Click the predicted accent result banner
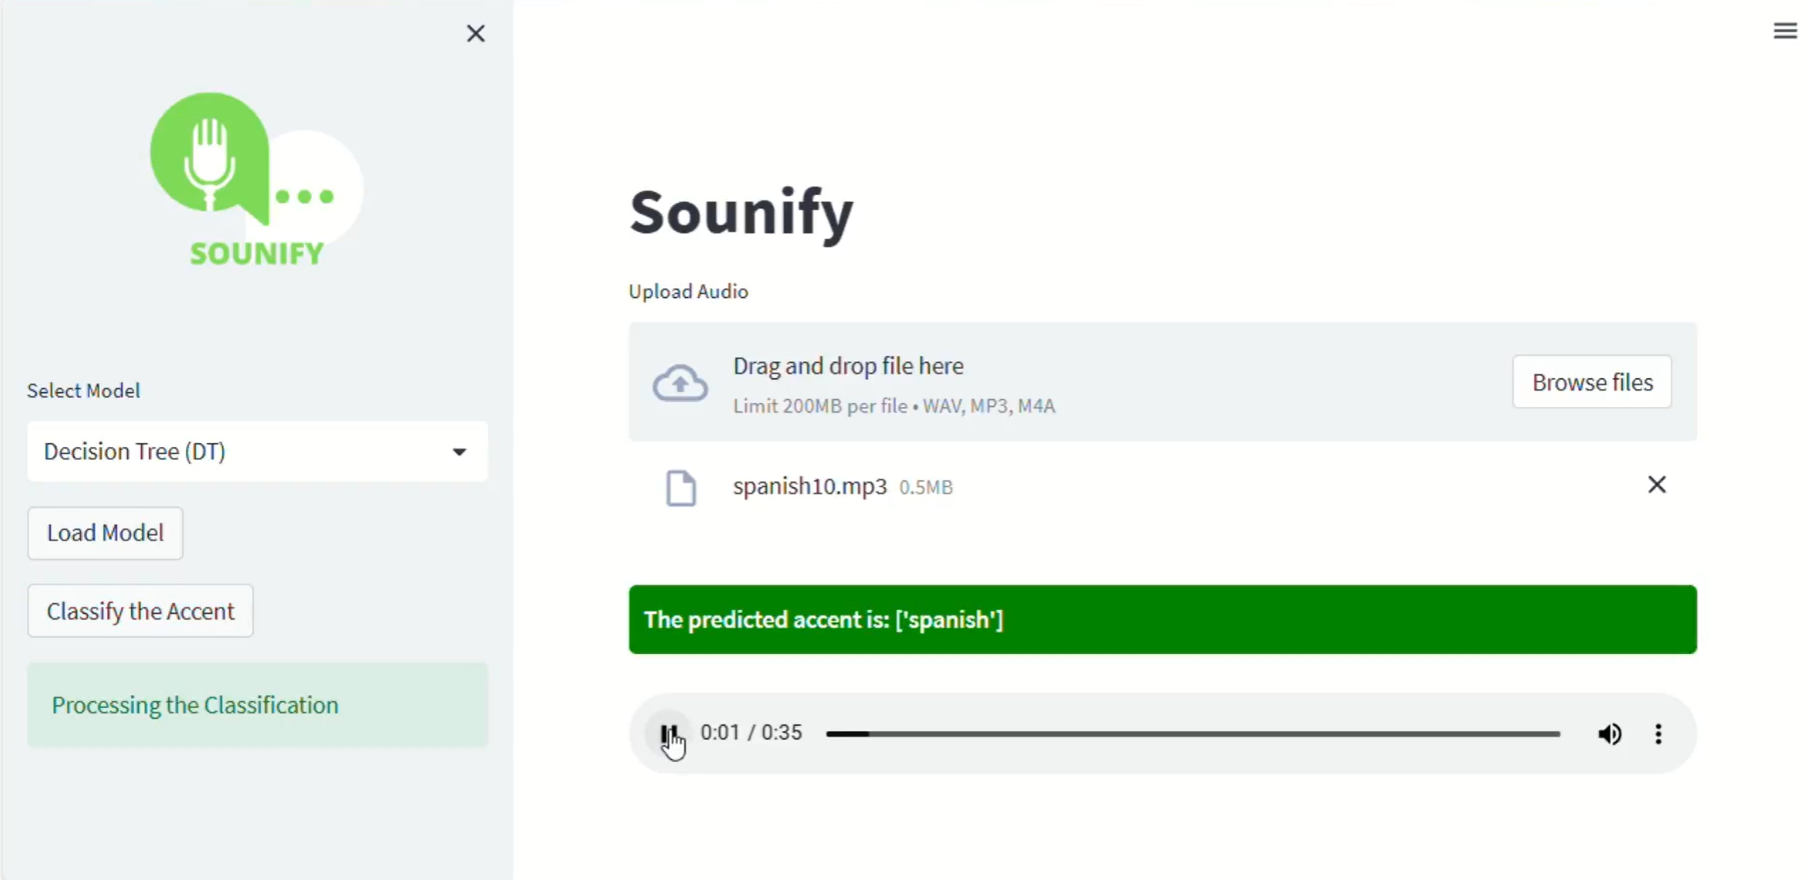The width and height of the screenshot is (1808, 880). [1162, 620]
